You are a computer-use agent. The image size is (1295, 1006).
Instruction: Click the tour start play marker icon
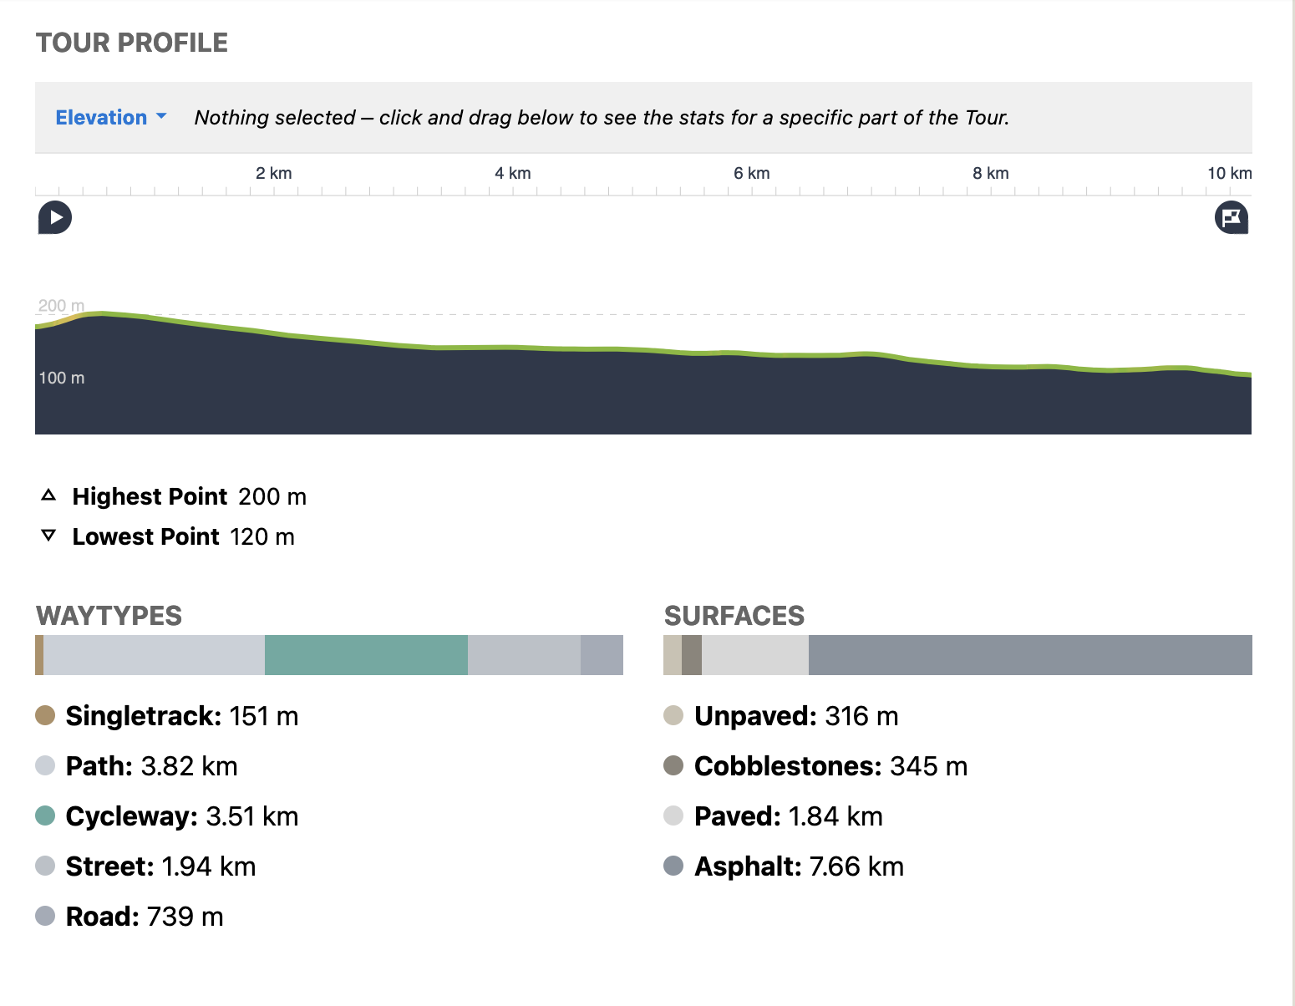coord(55,218)
